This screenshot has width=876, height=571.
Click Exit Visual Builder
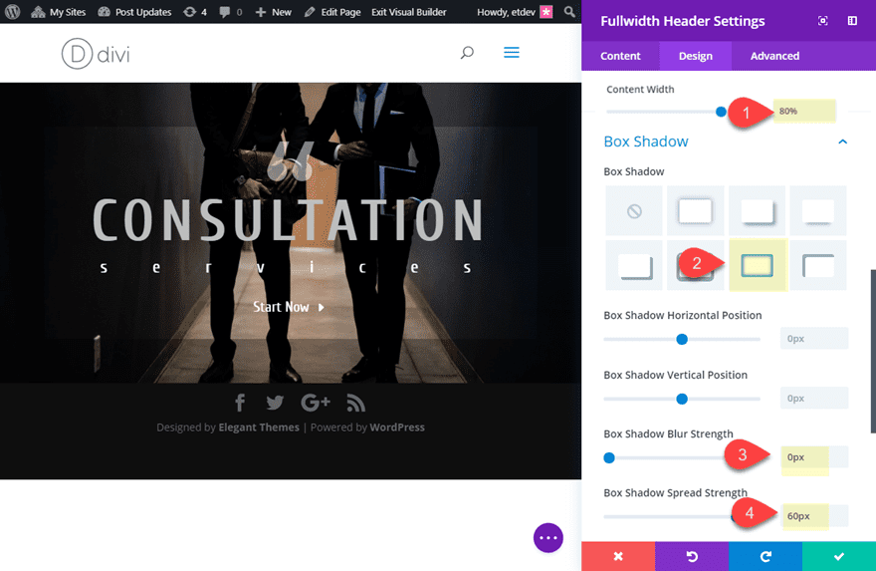click(409, 12)
